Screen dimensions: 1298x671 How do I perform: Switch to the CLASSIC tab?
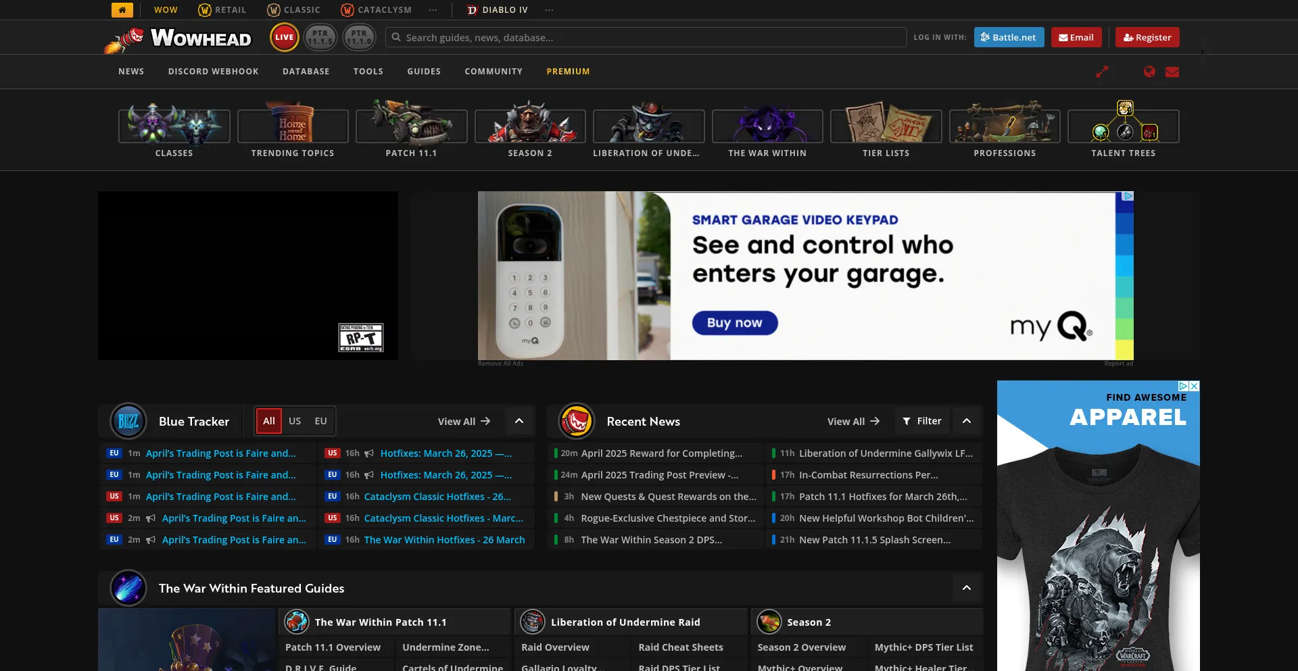point(294,9)
